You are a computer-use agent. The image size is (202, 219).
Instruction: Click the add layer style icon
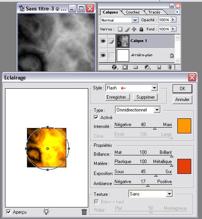pos(114,67)
